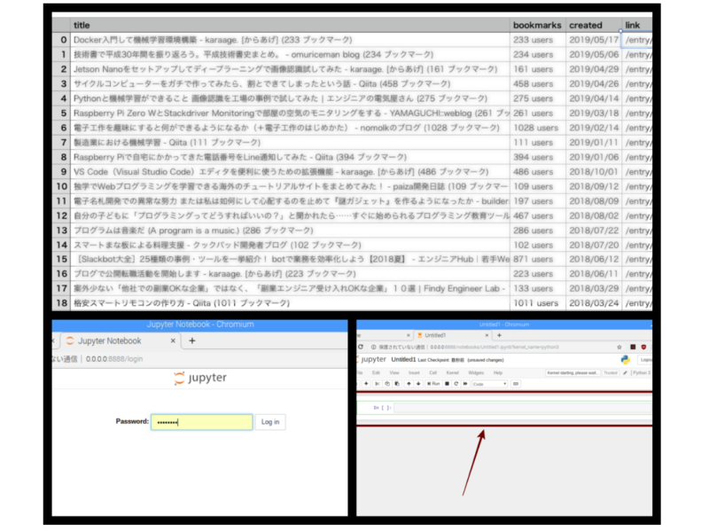Screen dimensions: 709x532
Task: Click the bookmarks column header
Action: [537, 26]
